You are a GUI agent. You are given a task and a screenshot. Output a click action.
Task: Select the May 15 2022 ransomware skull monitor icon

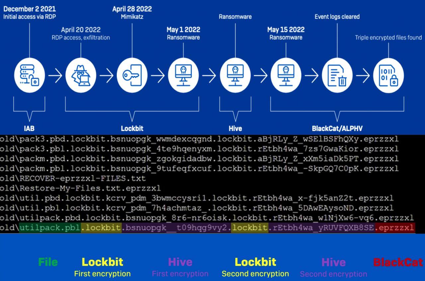(x=286, y=76)
